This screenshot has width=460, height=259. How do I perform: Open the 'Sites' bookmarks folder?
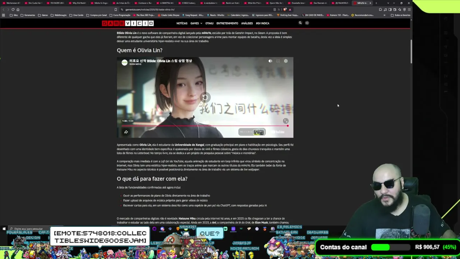click(x=14, y=15)
